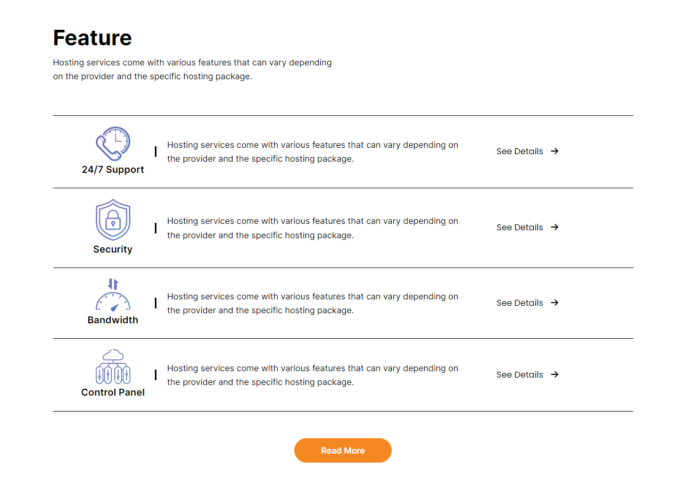Click the Security shield lock icon
The image size is (686, 494).
point(113,220)
